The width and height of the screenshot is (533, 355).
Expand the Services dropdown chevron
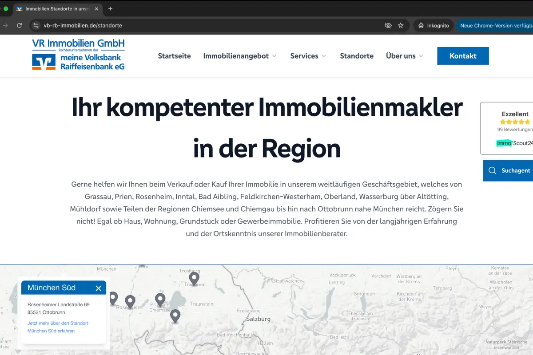point(324,56)
